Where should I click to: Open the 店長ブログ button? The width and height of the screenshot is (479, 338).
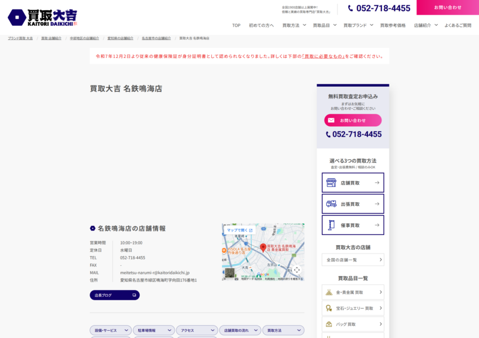[114, 295]
